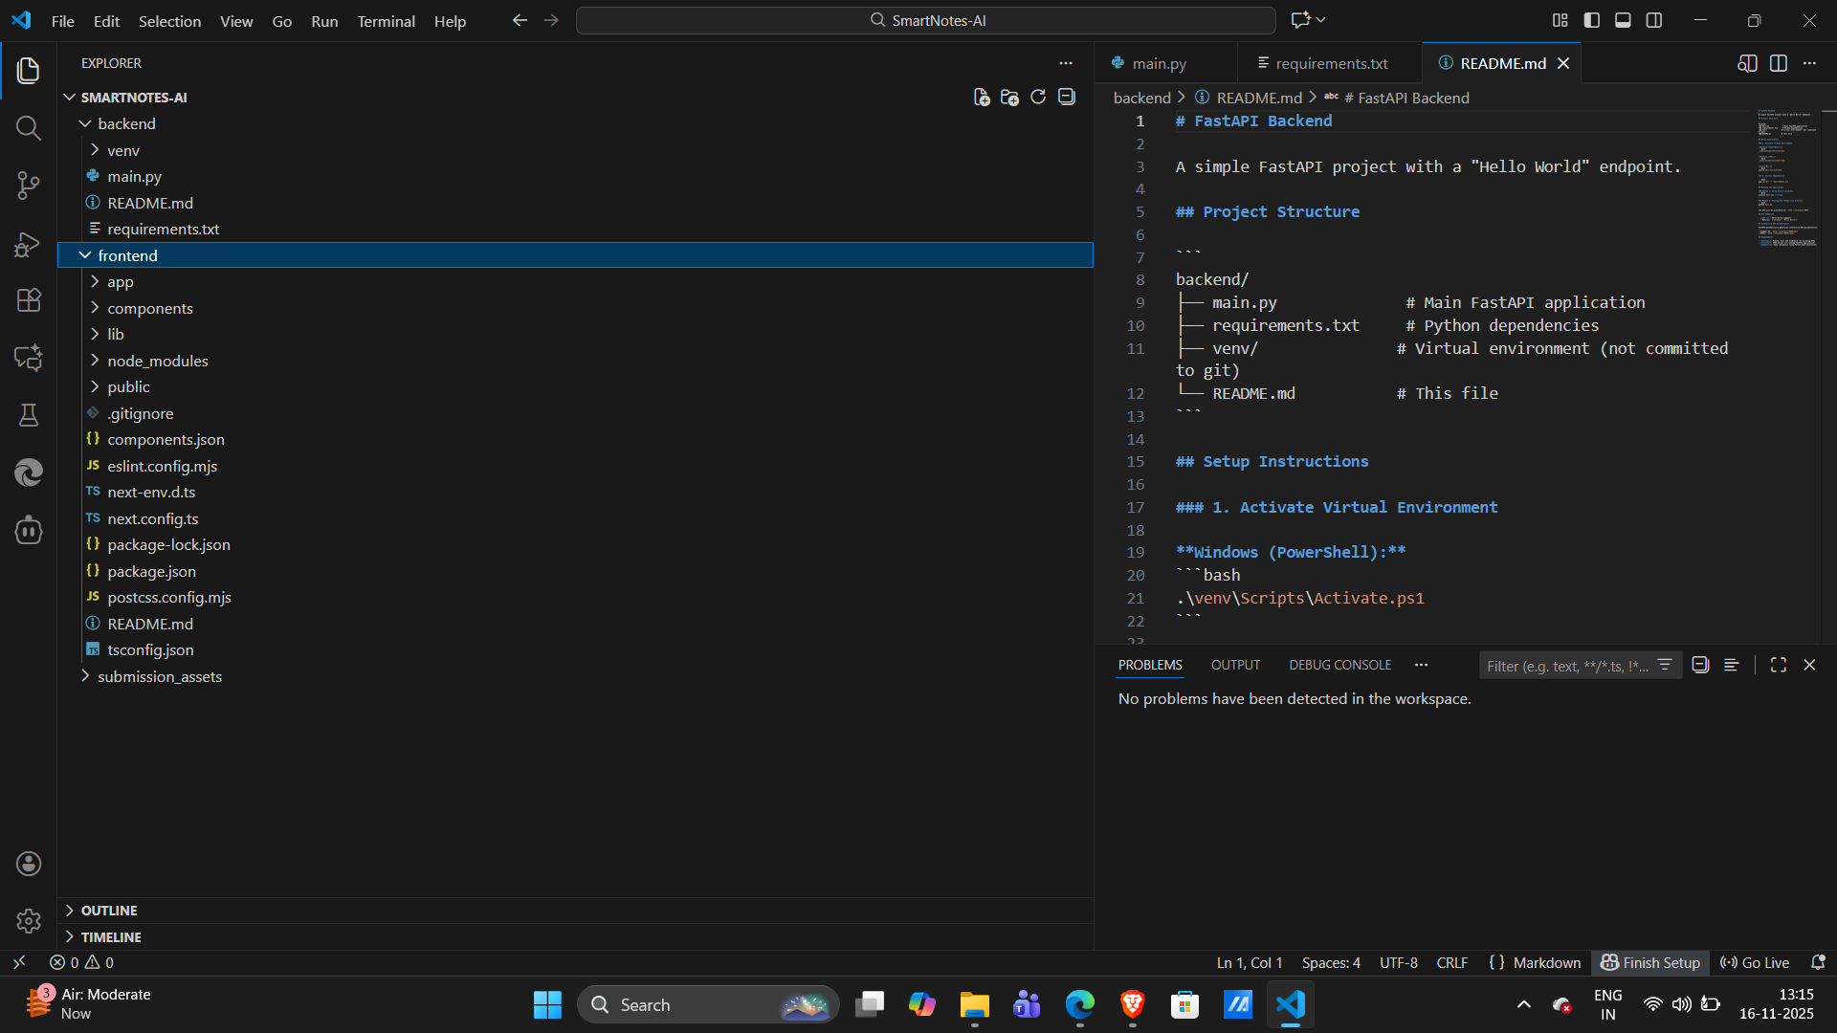Screen dimensions: 1837x1033
Task: Refresh the Explorer file tree
Action: click(x=1038, y=98)
